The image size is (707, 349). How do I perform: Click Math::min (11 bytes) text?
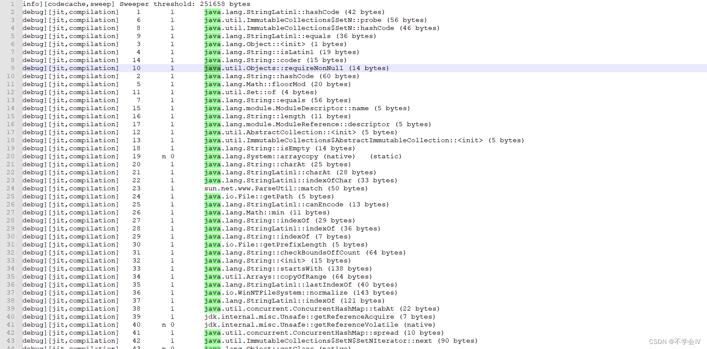coord(267,212)
